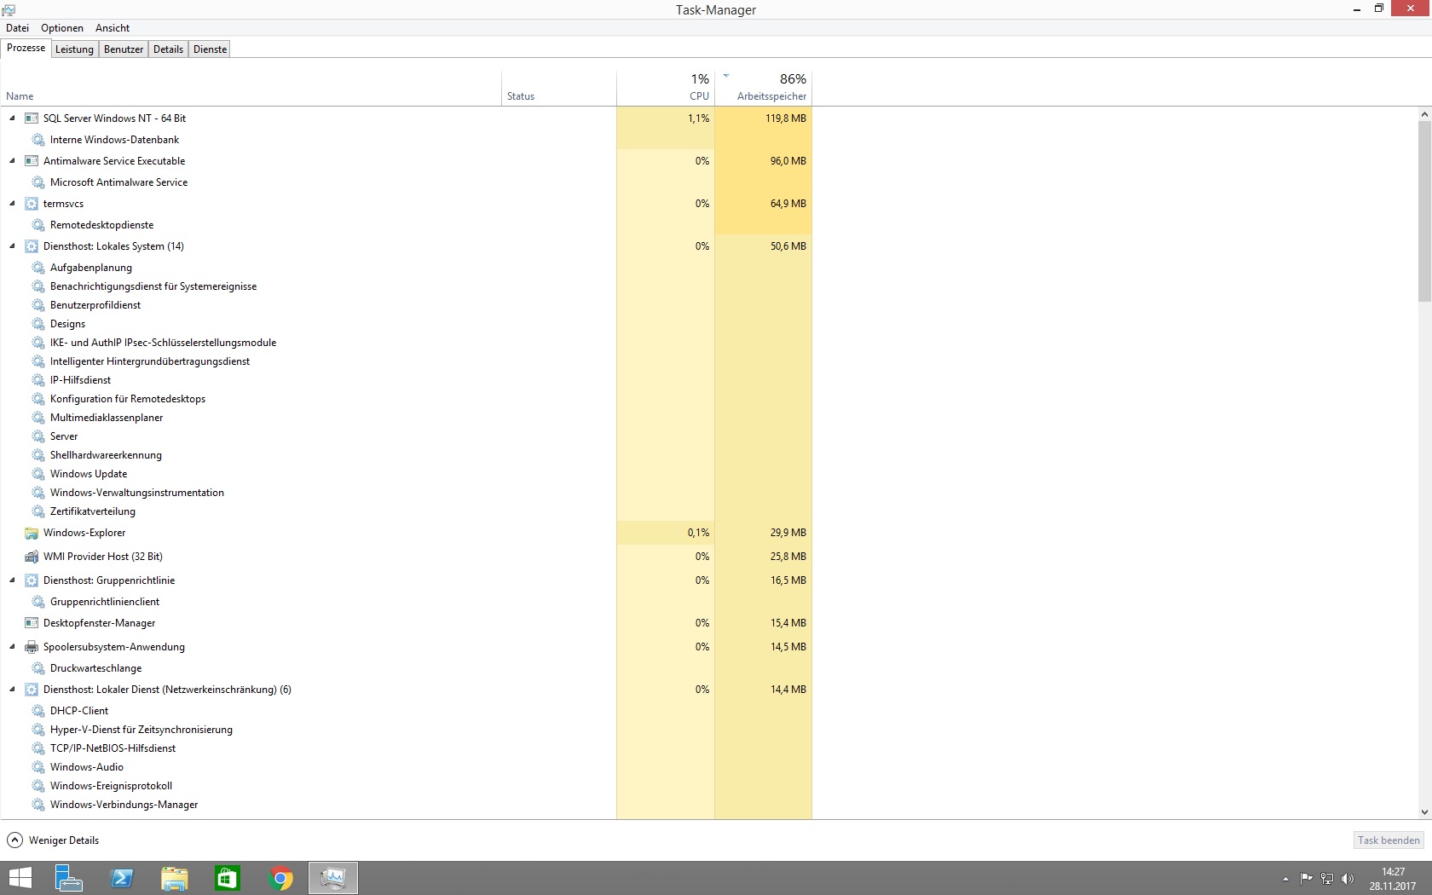
Task: Collapse the termsvcs group
Action: click(x=12, y=204)
